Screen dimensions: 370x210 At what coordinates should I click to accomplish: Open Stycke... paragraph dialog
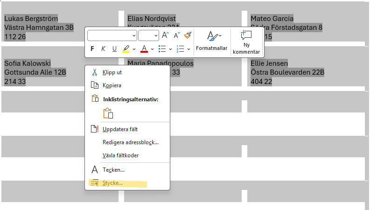click(127, 183)
